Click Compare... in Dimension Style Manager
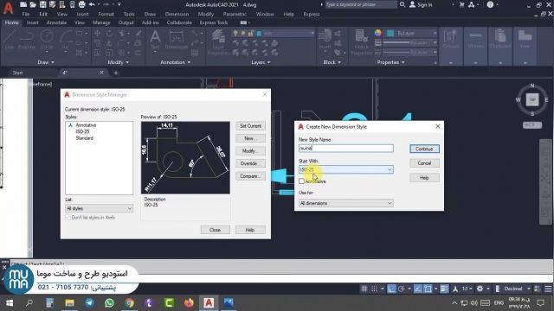The width and height of the screenshot is (554, 311). coord(250,176)
